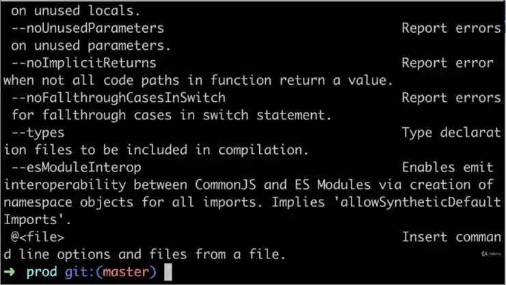The height and width of the screenshot is (285, 506).
Task: Click the --noFallthroughCasesInSwitch option
Action: pyautogui.click(x=118, y=98)
